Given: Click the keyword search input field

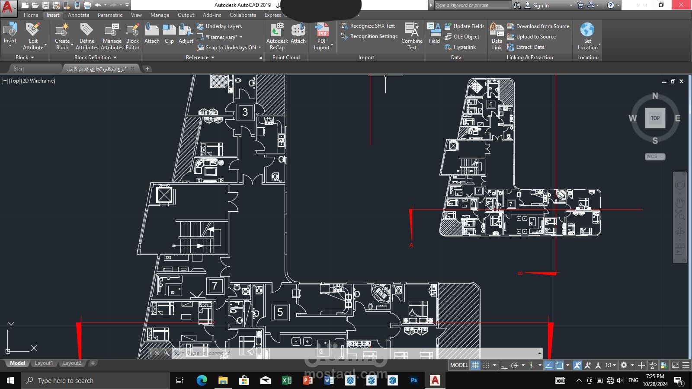Looking at the screenshot, I should click(x=473, y=5).
